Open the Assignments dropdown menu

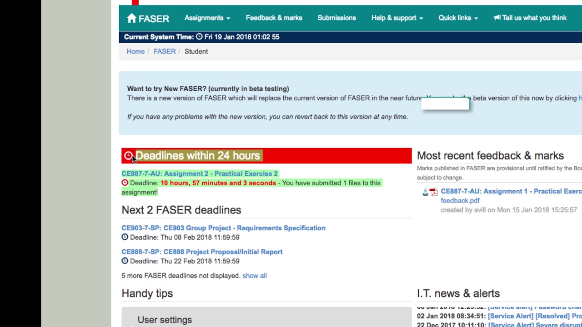[x=207, y=18]
